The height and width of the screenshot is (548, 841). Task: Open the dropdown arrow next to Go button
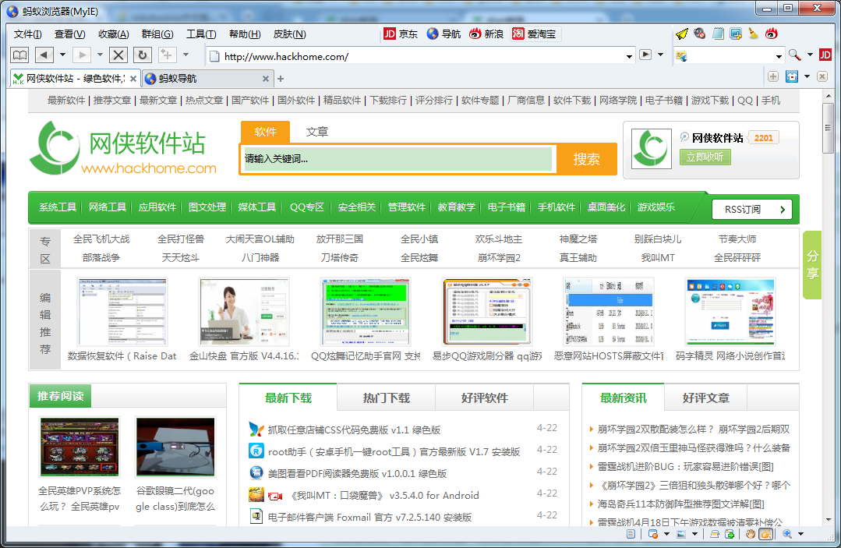660,55
